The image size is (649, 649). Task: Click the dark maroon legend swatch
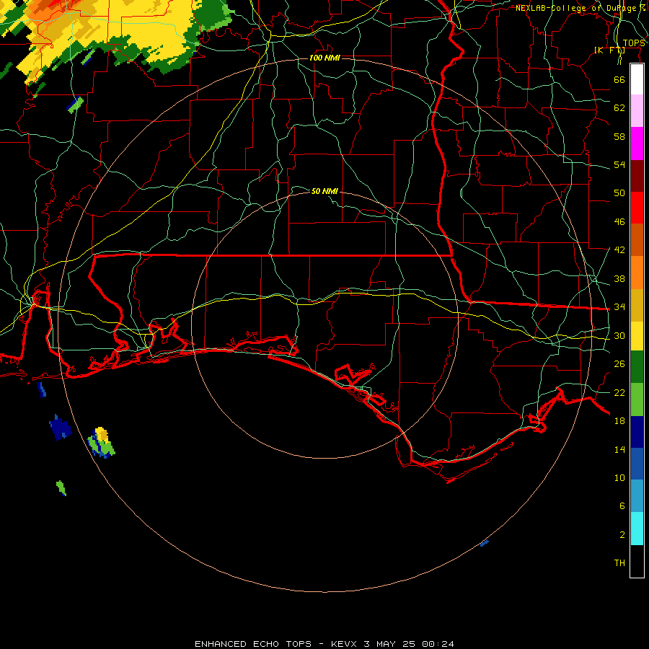click(637, 176)
